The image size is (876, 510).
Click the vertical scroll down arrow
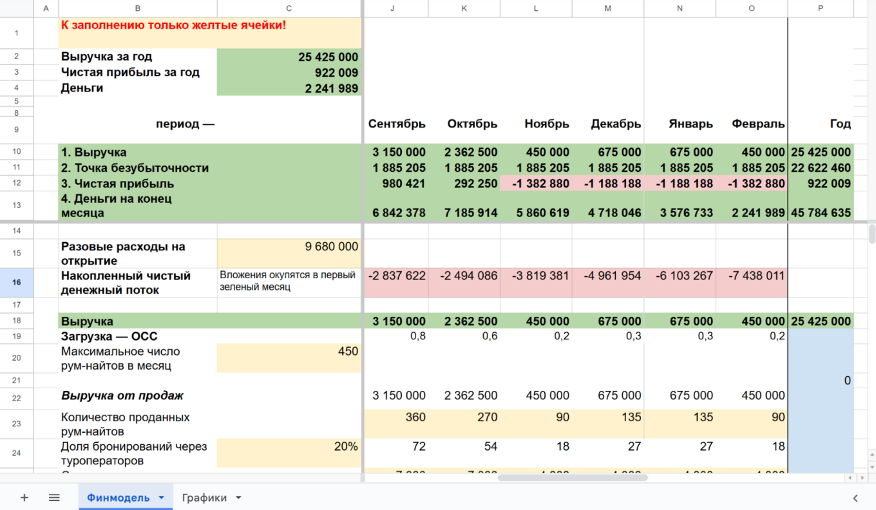(x=871, y=467)
